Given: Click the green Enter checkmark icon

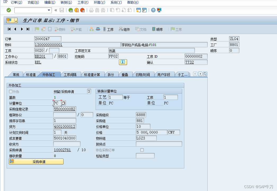Looking at the screenshot, I should [9, 10].
